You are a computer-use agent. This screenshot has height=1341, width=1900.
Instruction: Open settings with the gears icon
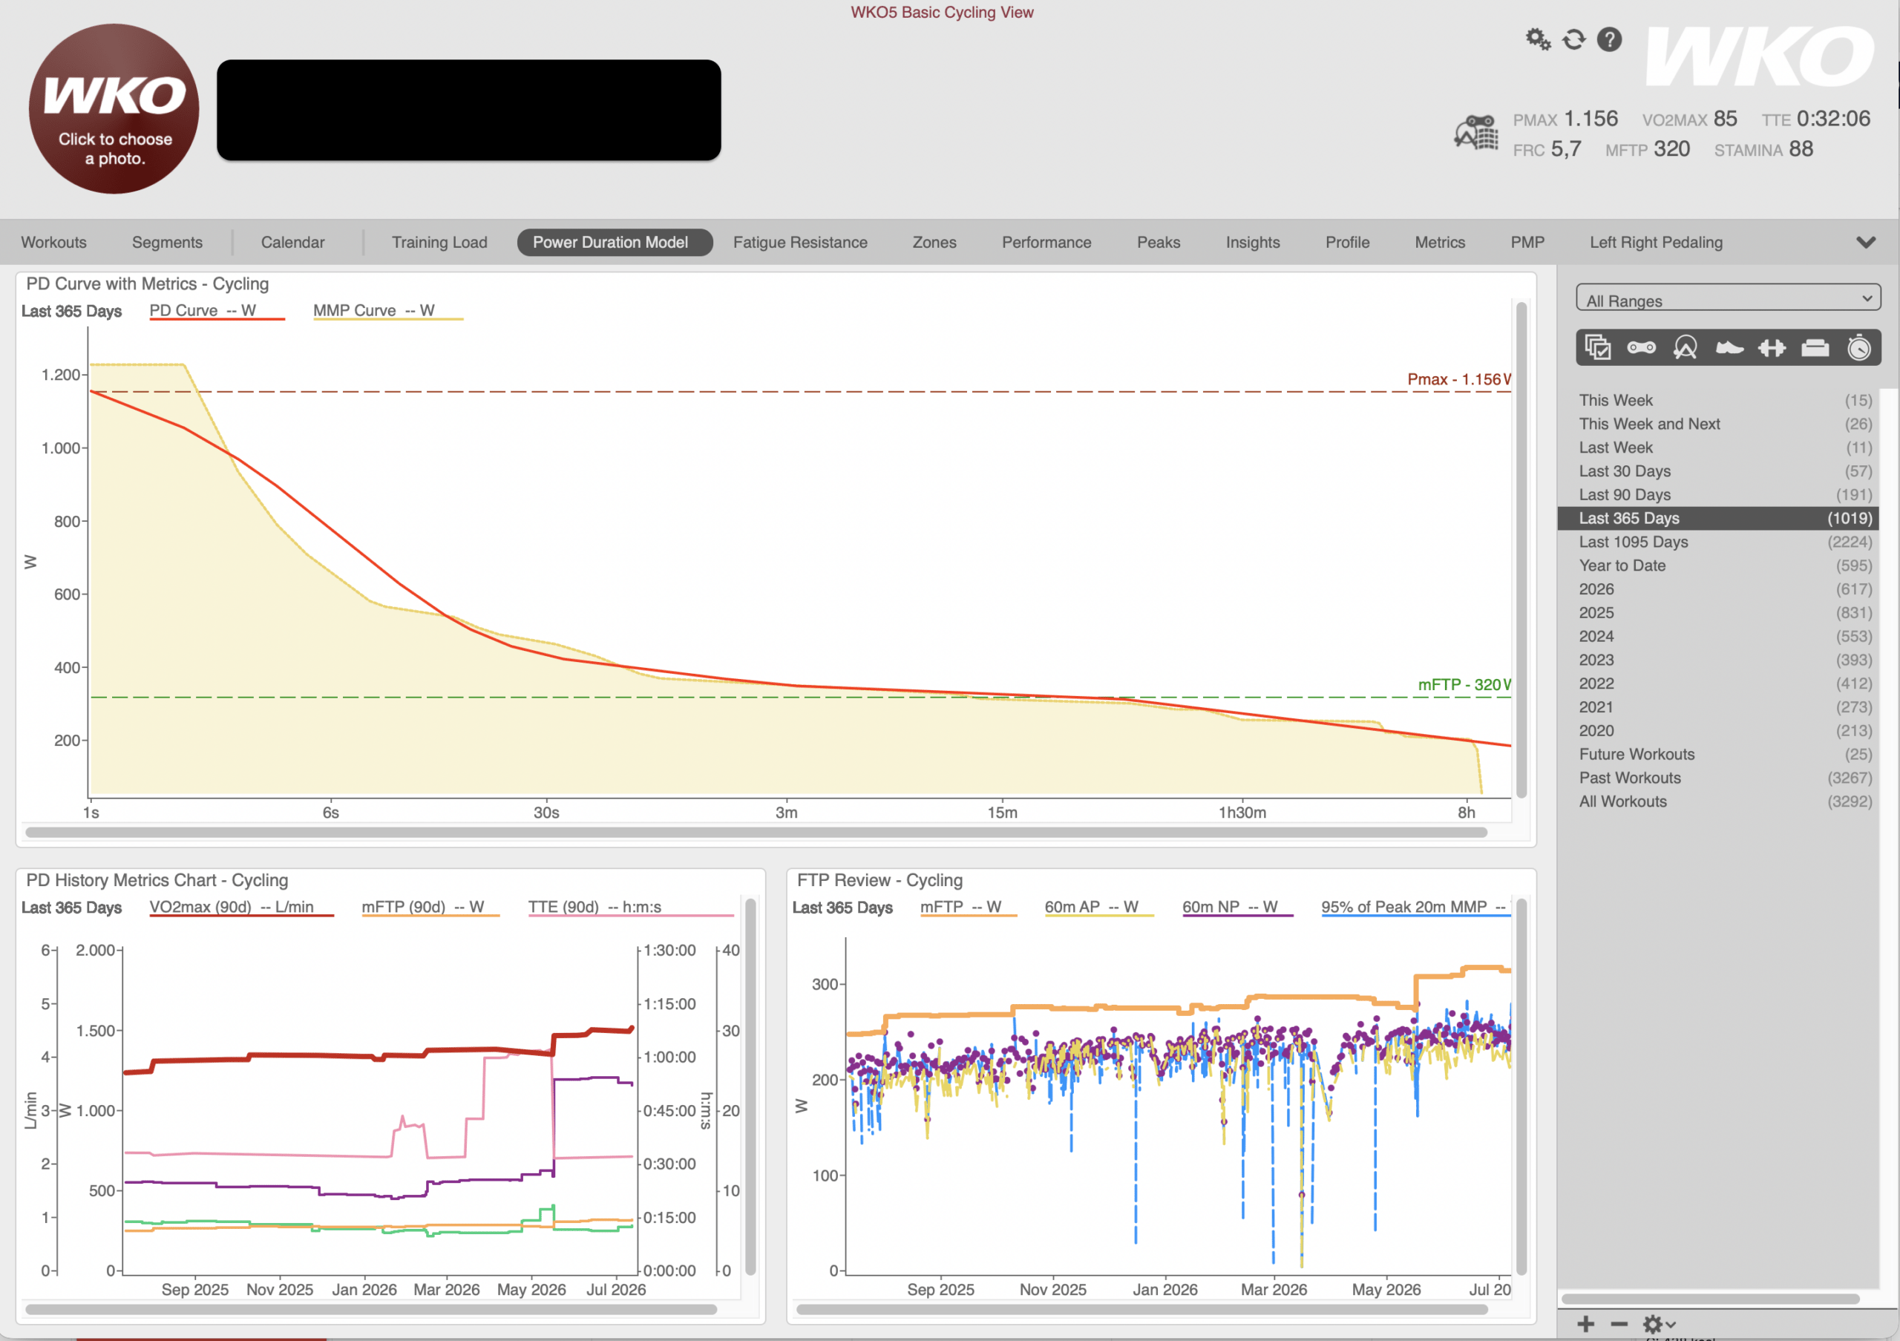(x=1539, y=40)
